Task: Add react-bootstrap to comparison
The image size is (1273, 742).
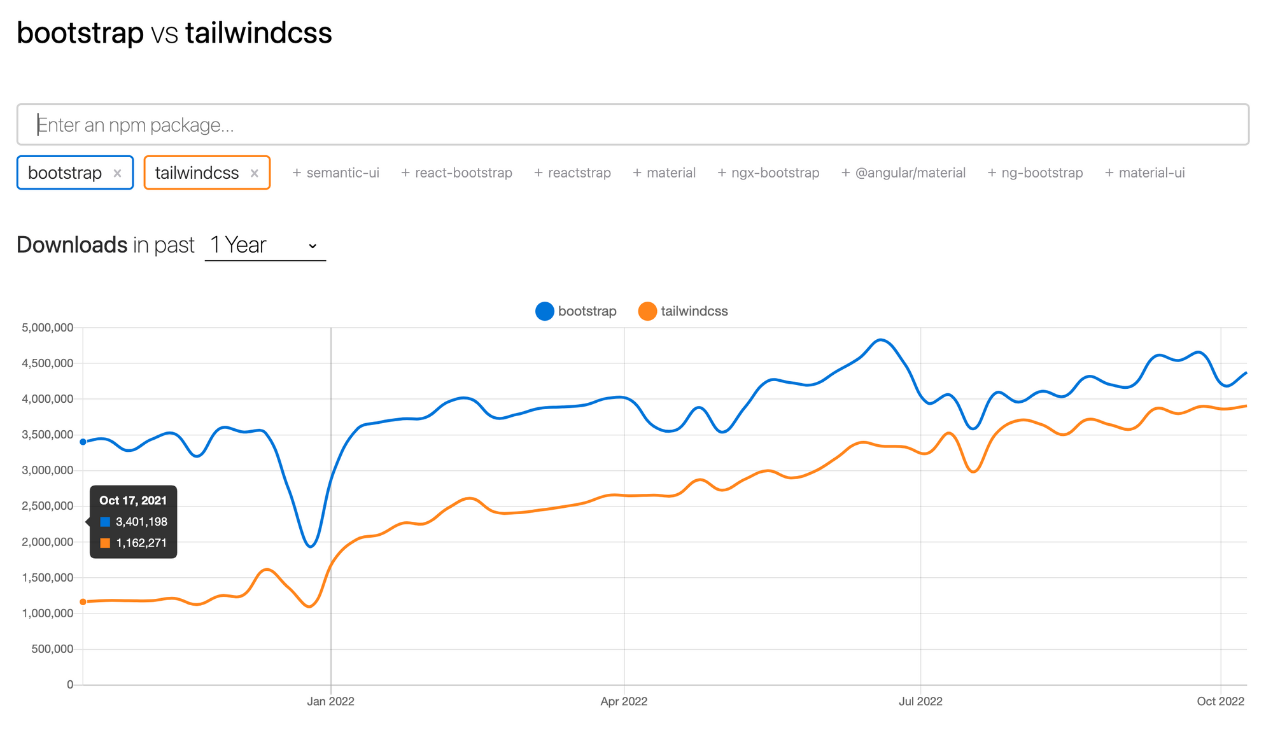Action: coord(456,173)
